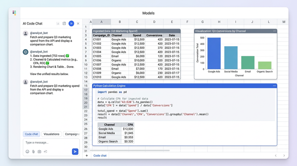Select row 1 header
This screenshot has height=166, width=297.
[x=86, y=27]
